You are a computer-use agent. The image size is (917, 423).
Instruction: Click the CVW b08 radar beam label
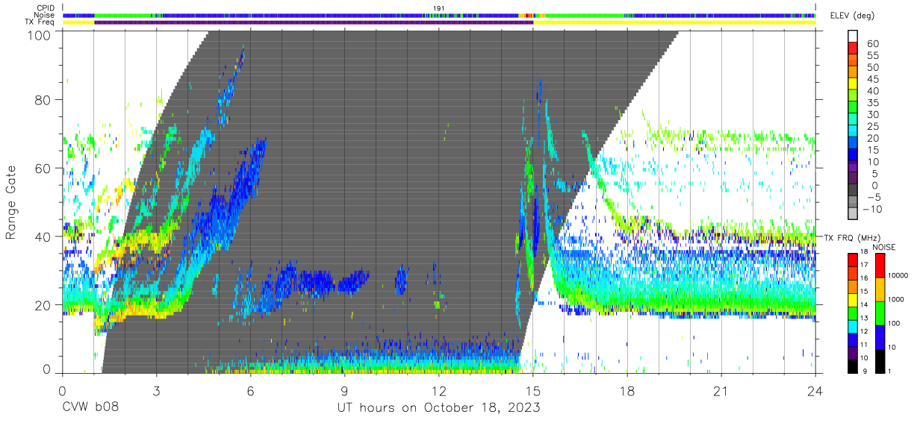point(89,407)
